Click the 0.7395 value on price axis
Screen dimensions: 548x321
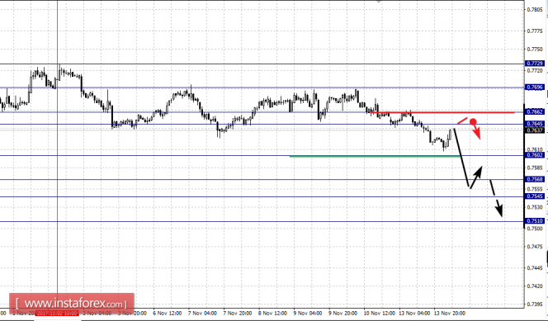(535, 304)
